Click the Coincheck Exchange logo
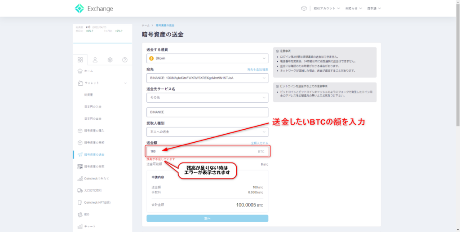The width and height of the screenshot is (460, 232). pyautogui.click(x=94, y=9)
